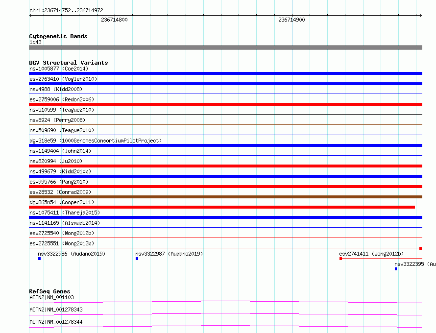
Task: Click esv2725540 (Wong2012b) variant label
Action: click(62, 233)
